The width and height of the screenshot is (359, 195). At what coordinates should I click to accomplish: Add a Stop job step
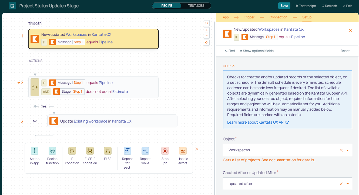click(x=165, y=156)
